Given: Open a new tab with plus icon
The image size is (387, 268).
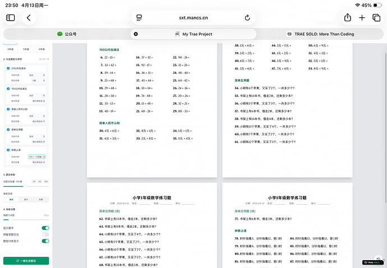Looking at the screenshot, I should (x=362, y=18).
